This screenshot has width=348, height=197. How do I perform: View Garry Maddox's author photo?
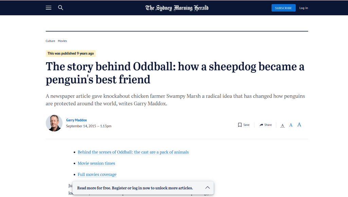pos(54,123)
